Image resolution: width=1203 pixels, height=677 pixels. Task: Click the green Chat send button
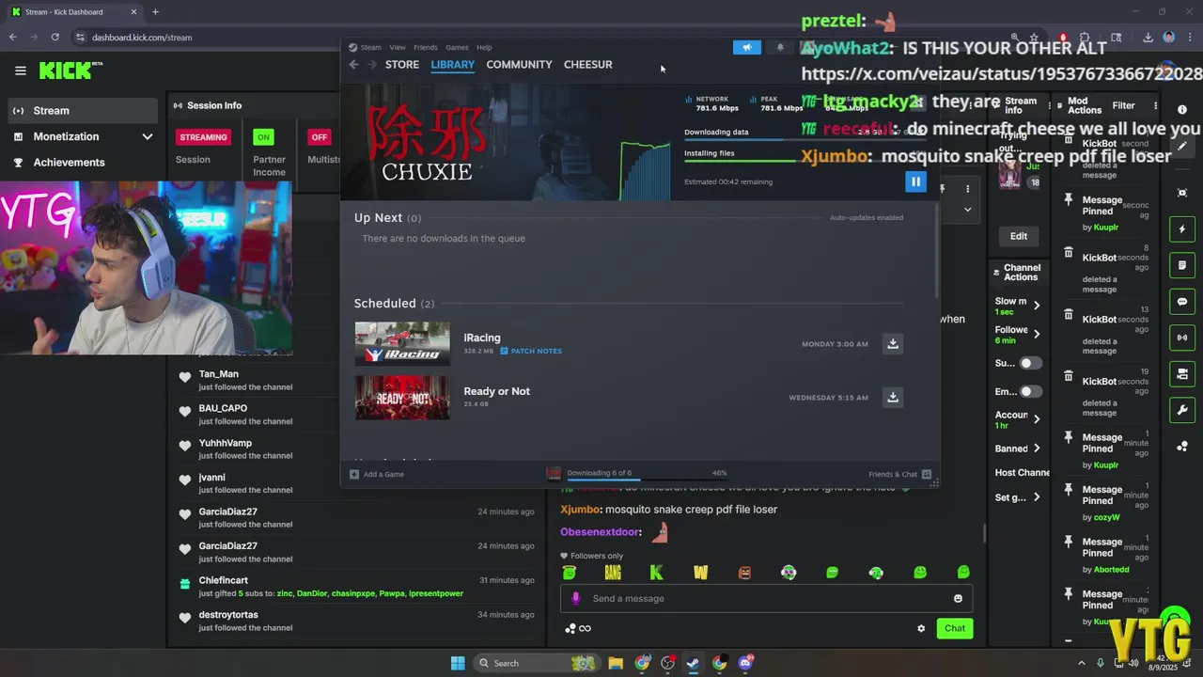(x=955, y=628)
